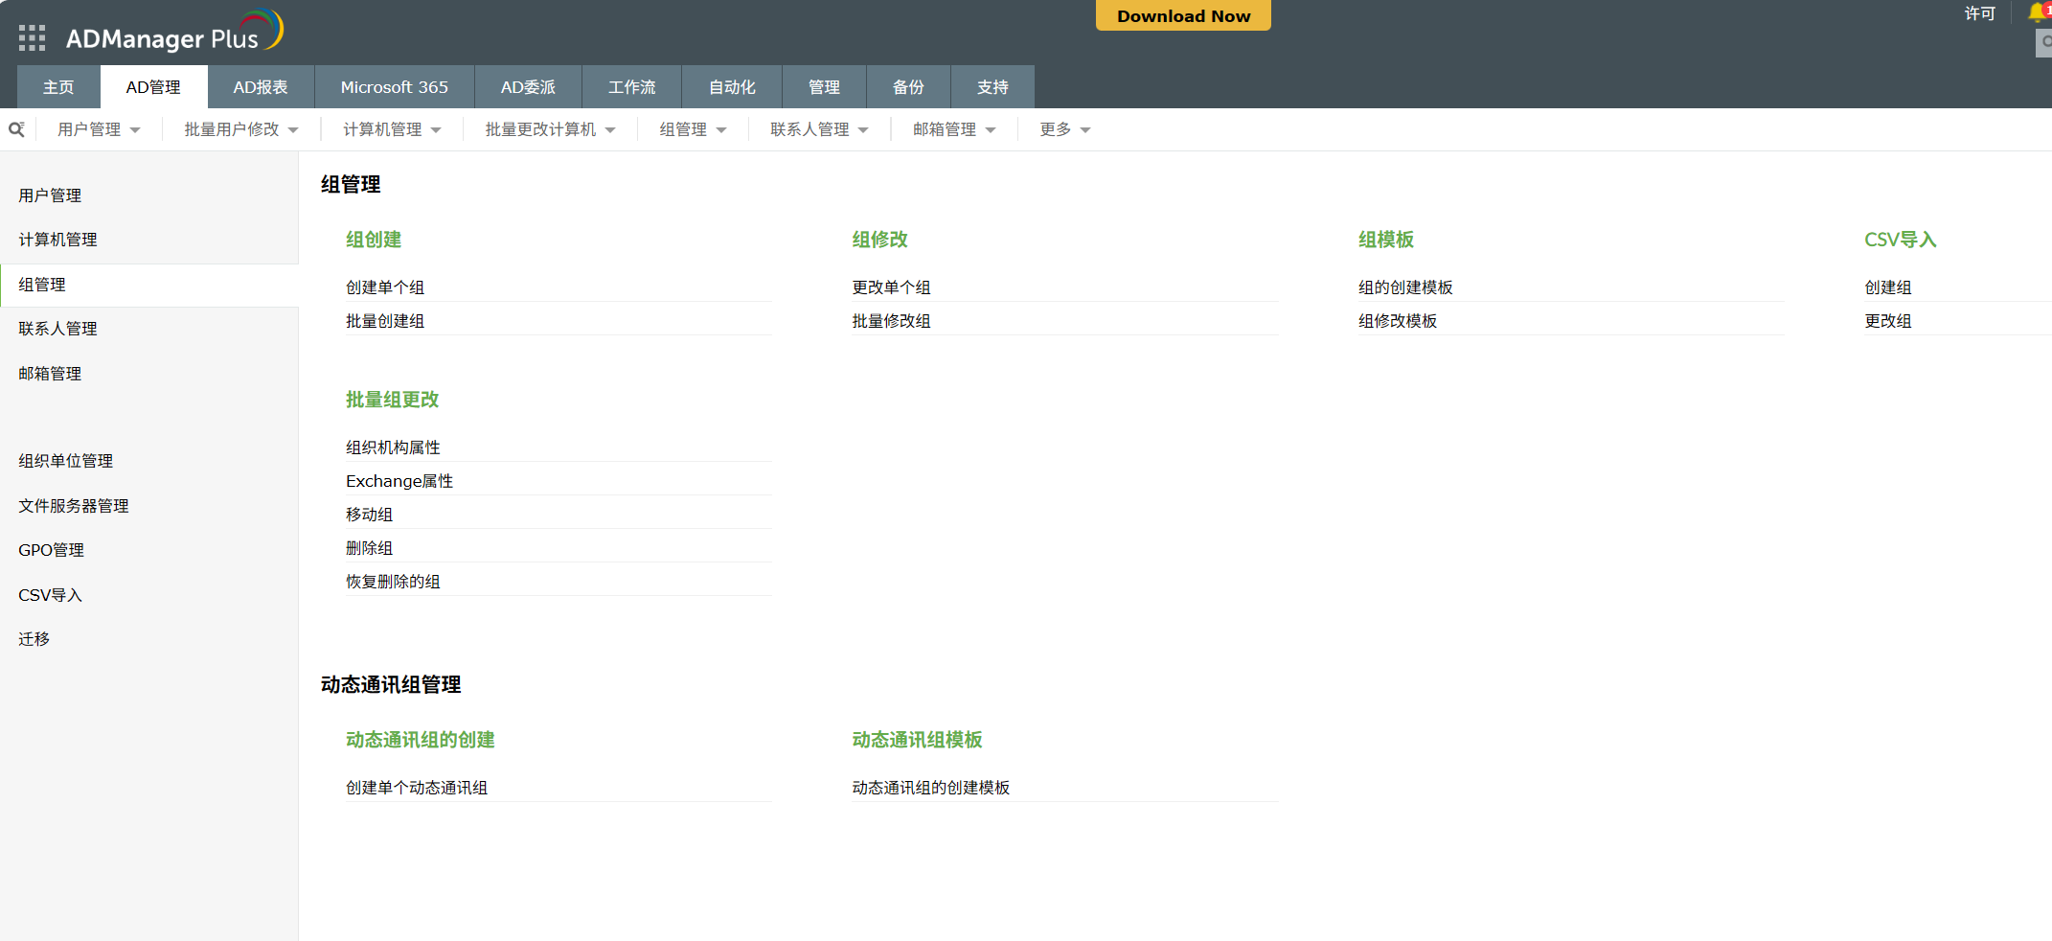
Task: Open 创建单个组 under 组创建
Action: (x=385, y=287)
